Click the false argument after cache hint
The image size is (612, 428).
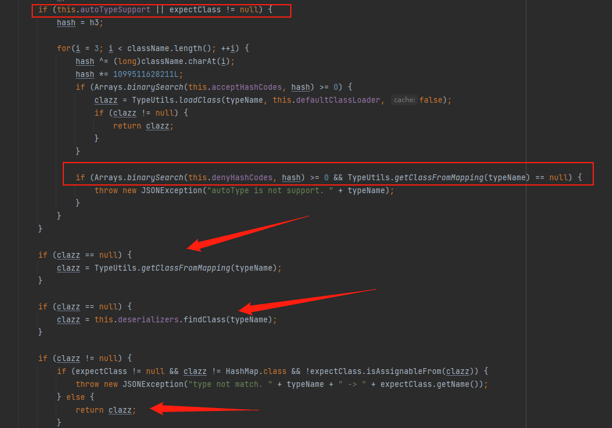click(x=431, y=100)
